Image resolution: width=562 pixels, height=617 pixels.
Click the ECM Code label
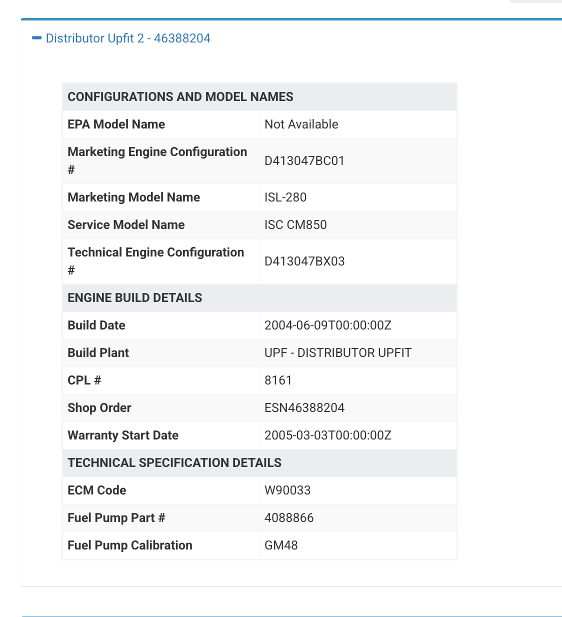click(97, 490)
